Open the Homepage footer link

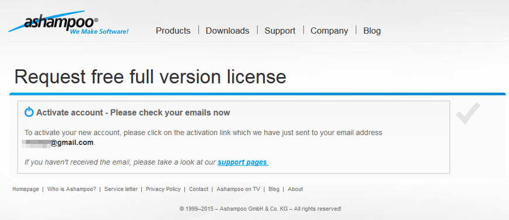coord(26,189)
